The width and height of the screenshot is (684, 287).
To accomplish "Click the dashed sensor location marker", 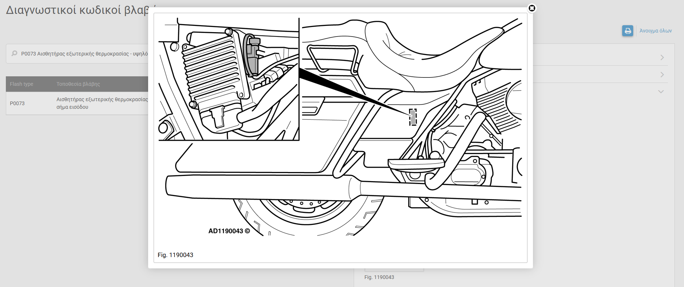I will coord(413,117).
